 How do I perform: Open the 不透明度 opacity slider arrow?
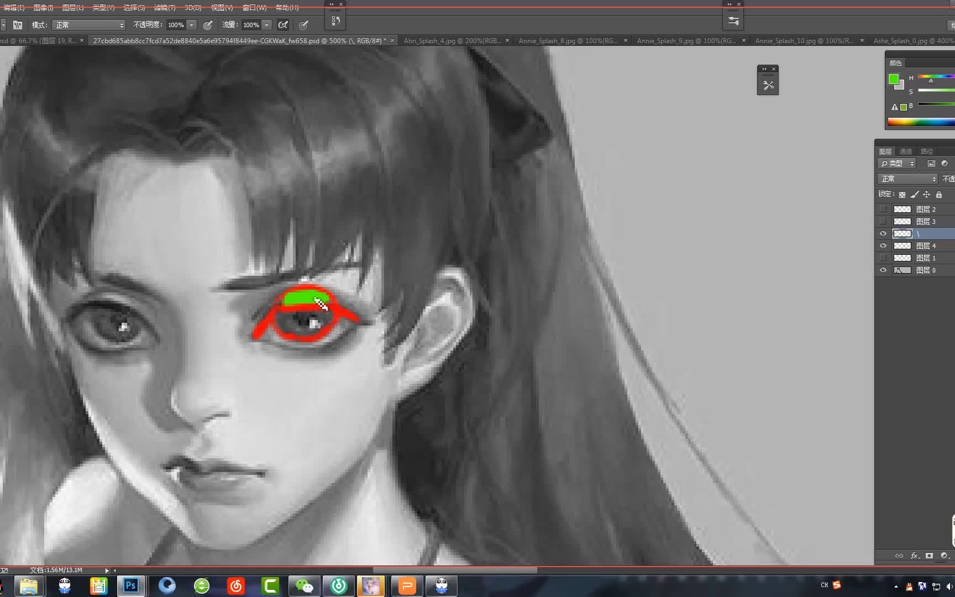(x=192, y=25)
